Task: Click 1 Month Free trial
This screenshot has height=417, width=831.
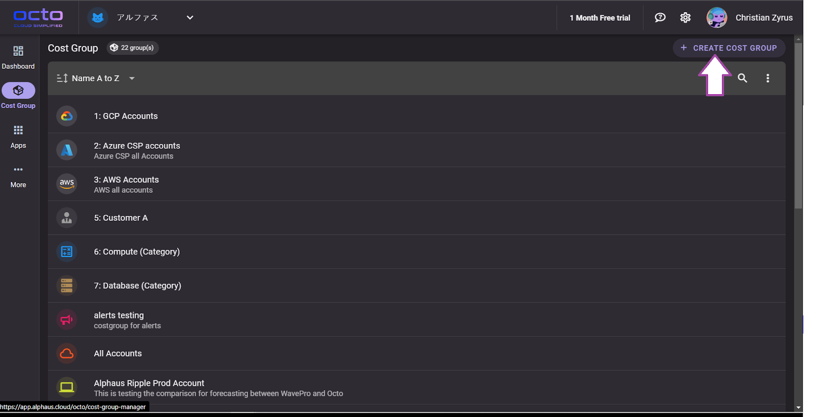Action: [x=600, y=18]
